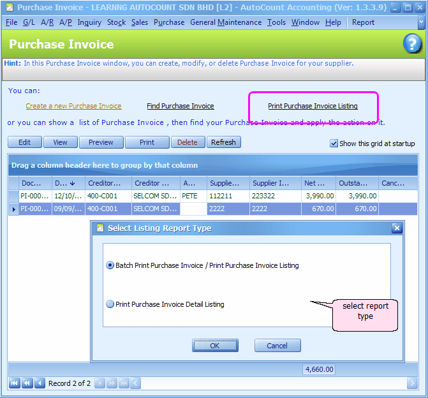The height and width of the screenshot is (398, 428).
Task: Jump to next page of records icon
Action: tap(112, 383)
